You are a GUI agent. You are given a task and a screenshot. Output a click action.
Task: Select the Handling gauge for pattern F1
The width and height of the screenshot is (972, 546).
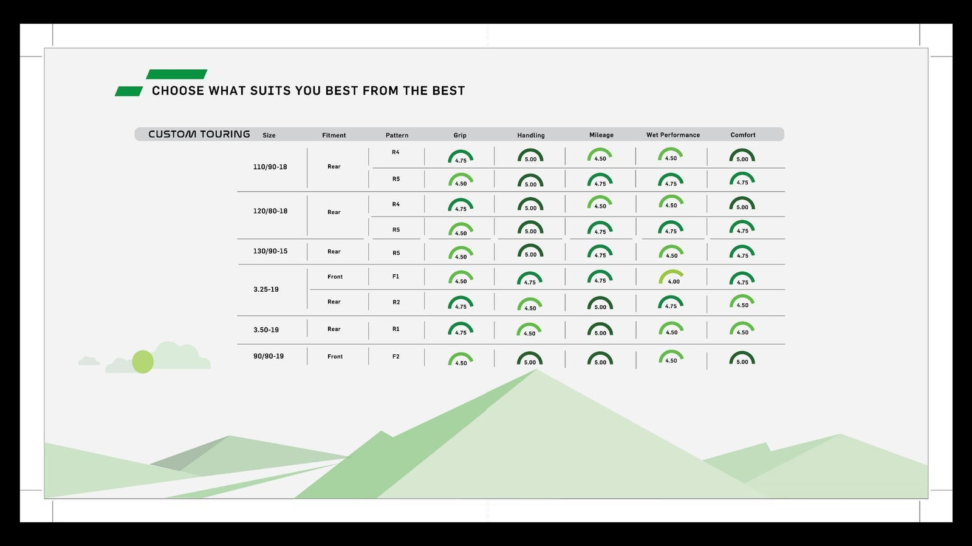(x=530, y=278)
